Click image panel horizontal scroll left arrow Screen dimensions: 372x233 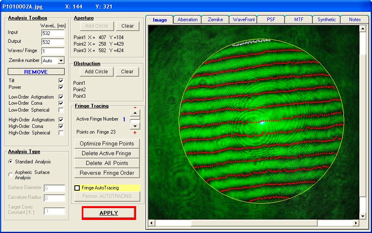point(152,222)
